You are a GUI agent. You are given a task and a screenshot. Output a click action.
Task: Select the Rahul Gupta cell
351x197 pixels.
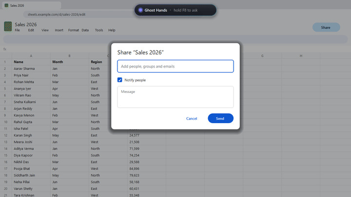coord(31,122)
